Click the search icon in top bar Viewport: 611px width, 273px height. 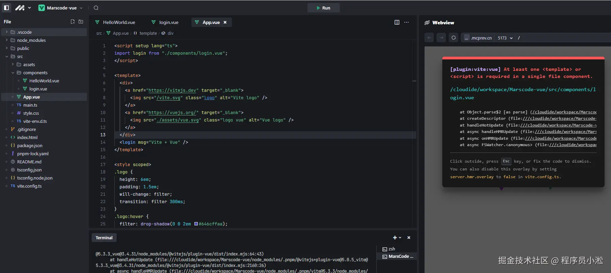pos(96,8)
